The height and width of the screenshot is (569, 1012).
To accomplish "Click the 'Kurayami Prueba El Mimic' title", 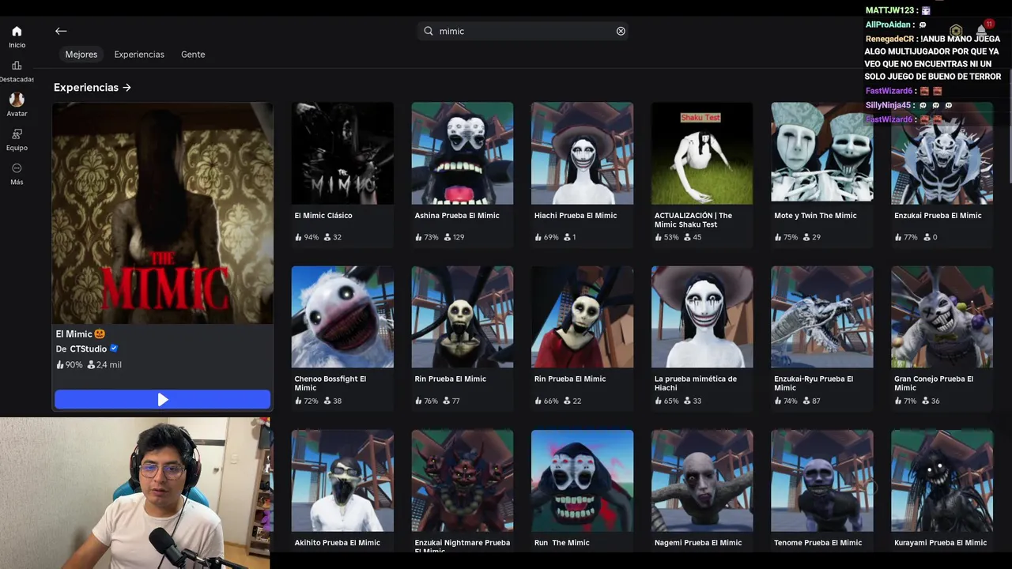I will pos(941,543).
